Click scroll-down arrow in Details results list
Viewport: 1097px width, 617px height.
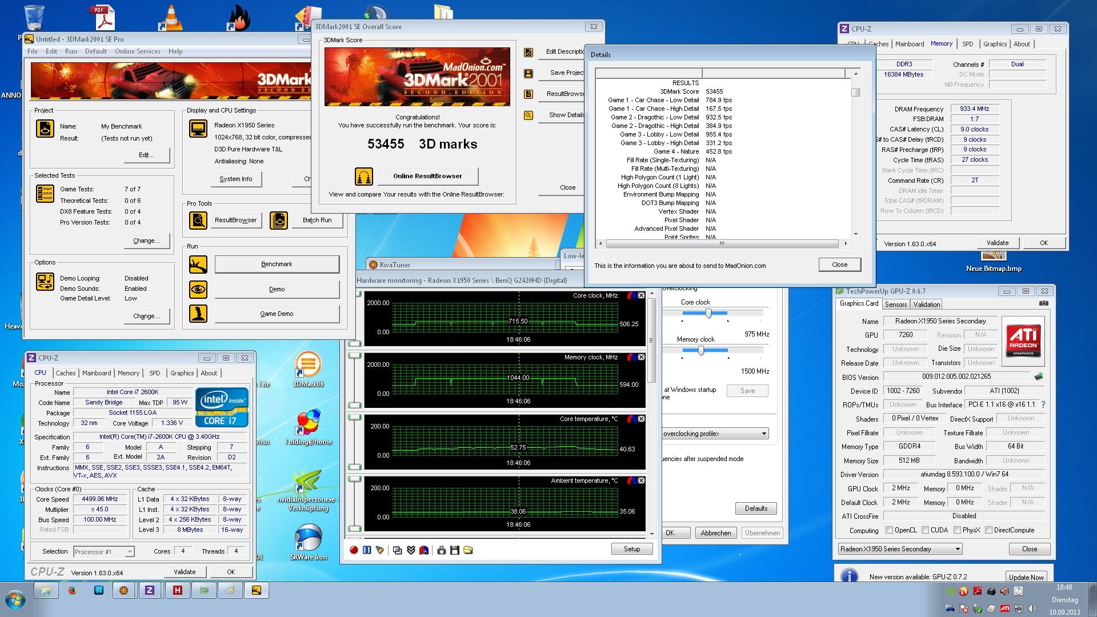pos(855,234)
